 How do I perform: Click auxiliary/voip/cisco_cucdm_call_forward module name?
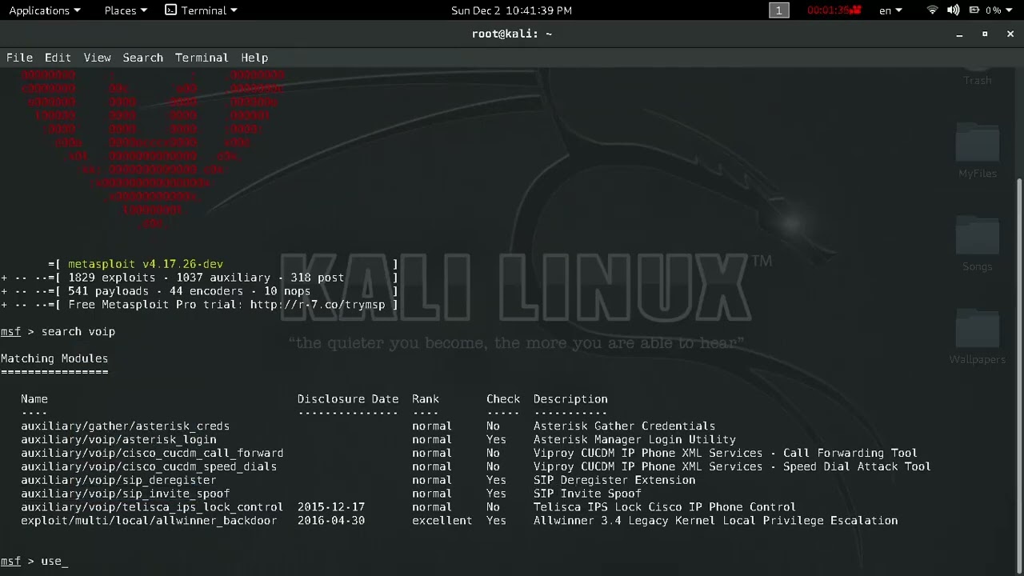pos(152,454)
